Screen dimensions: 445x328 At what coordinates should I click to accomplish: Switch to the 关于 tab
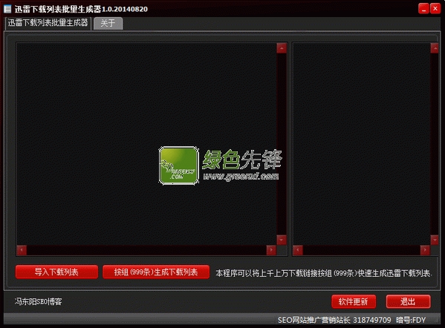coord(108,23)
